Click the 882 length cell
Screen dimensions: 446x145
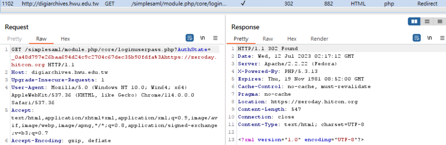coord(329,4)
